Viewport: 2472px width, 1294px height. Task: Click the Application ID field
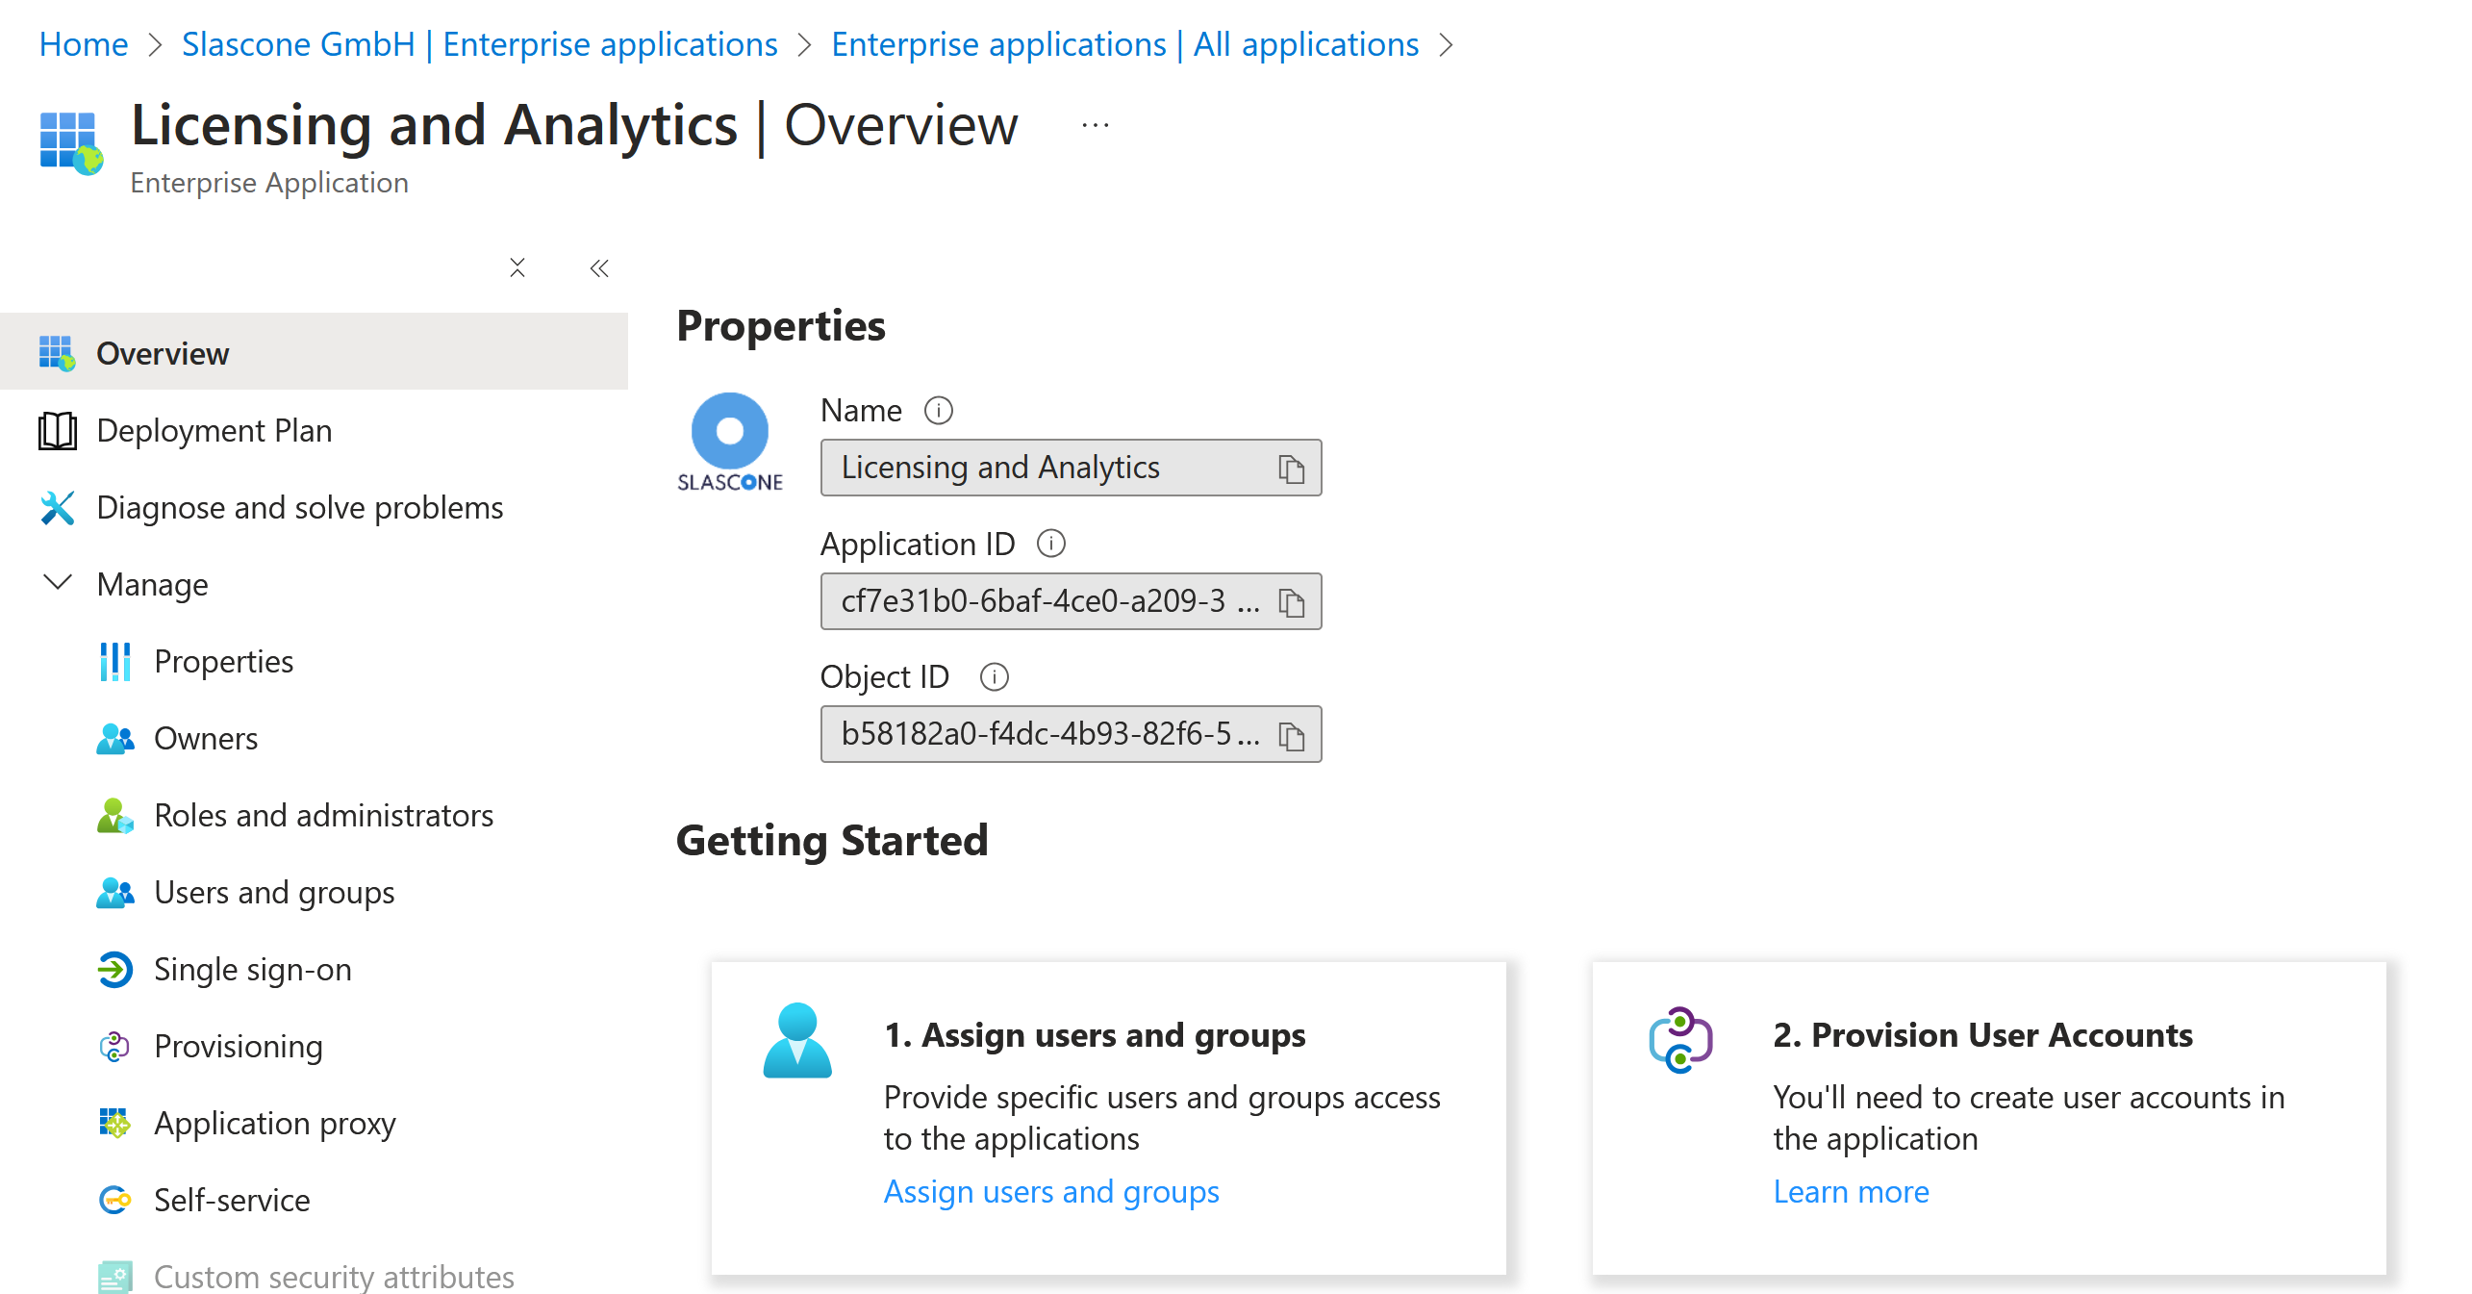(x=1071, y=601)
